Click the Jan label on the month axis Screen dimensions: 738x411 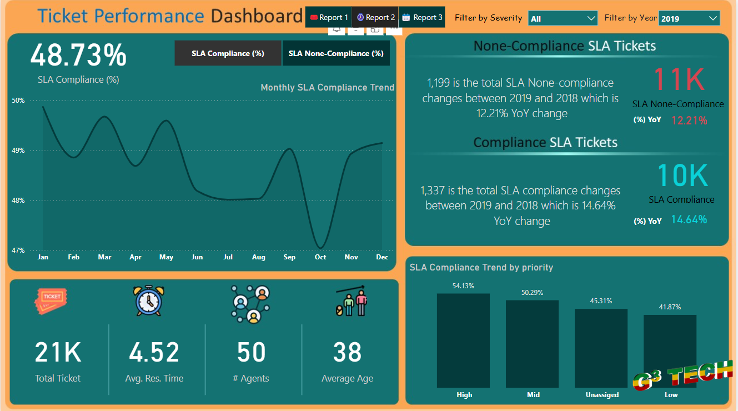pyautogui.click(x=43, y=257)
